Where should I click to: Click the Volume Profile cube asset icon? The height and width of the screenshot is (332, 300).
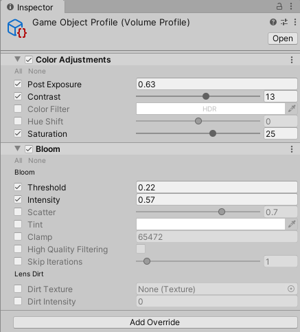click(x=17, y=28)
